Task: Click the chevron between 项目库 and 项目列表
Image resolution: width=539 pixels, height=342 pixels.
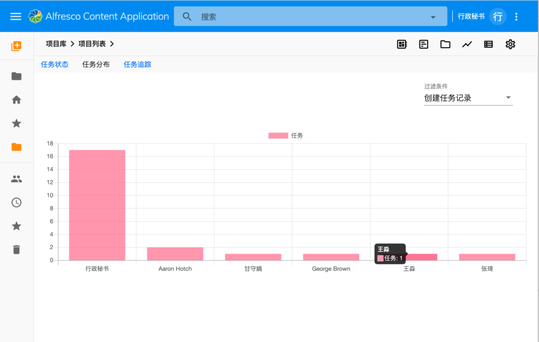Action: pyautogui.click(x=72, y=44)
